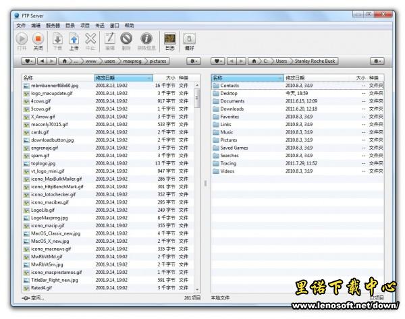Click the remote 名称 column header
The image size is (405, 319).
[x=58, y=78]
